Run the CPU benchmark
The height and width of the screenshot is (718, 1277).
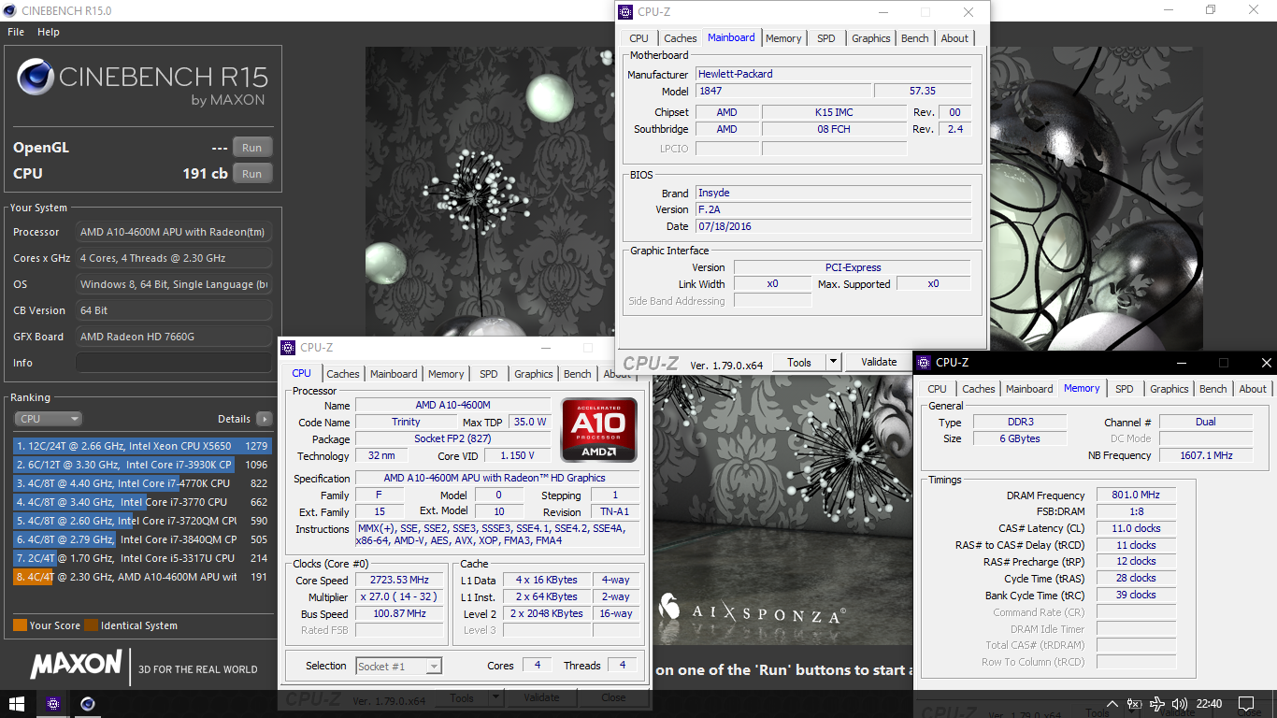[252, 174]
